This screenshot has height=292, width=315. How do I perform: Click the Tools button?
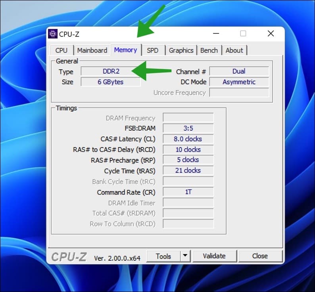(x=163, y=256)
